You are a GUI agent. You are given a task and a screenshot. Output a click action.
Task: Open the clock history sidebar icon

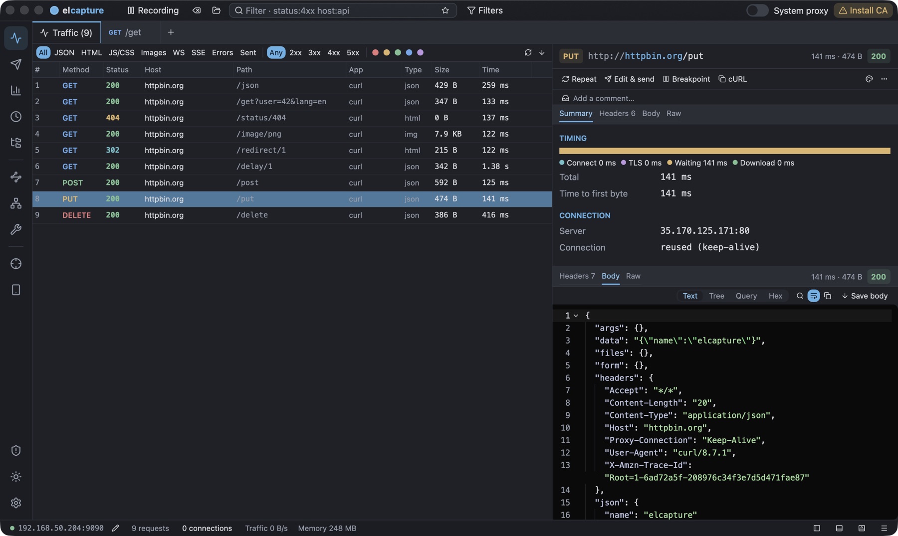16,117
